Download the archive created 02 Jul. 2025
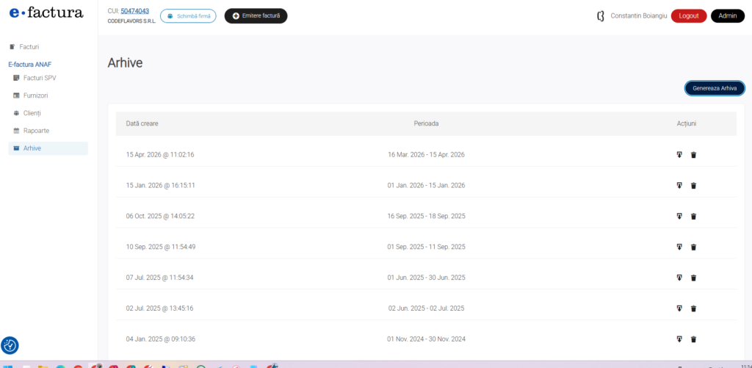 click(x=679, y=309)
